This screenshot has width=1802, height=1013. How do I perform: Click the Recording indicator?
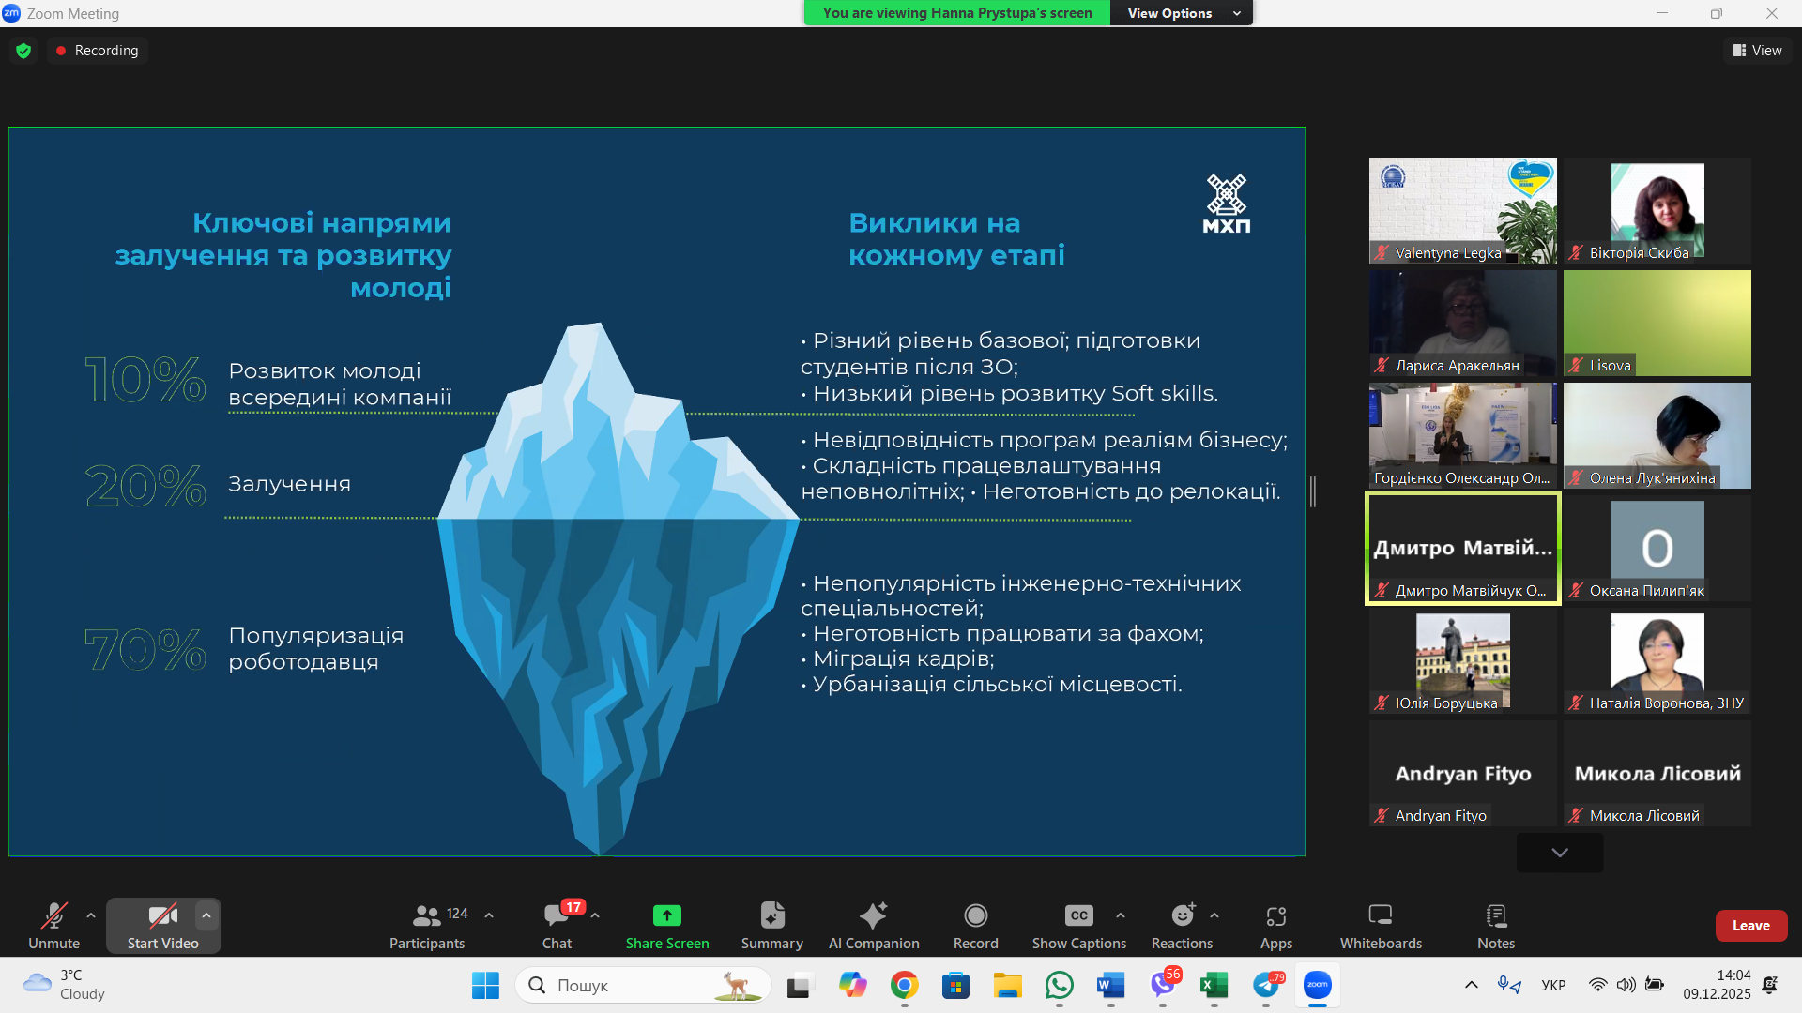(97, 50)
